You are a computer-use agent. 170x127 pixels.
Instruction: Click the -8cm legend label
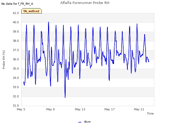pyautogui.click(x=87, y=122)
